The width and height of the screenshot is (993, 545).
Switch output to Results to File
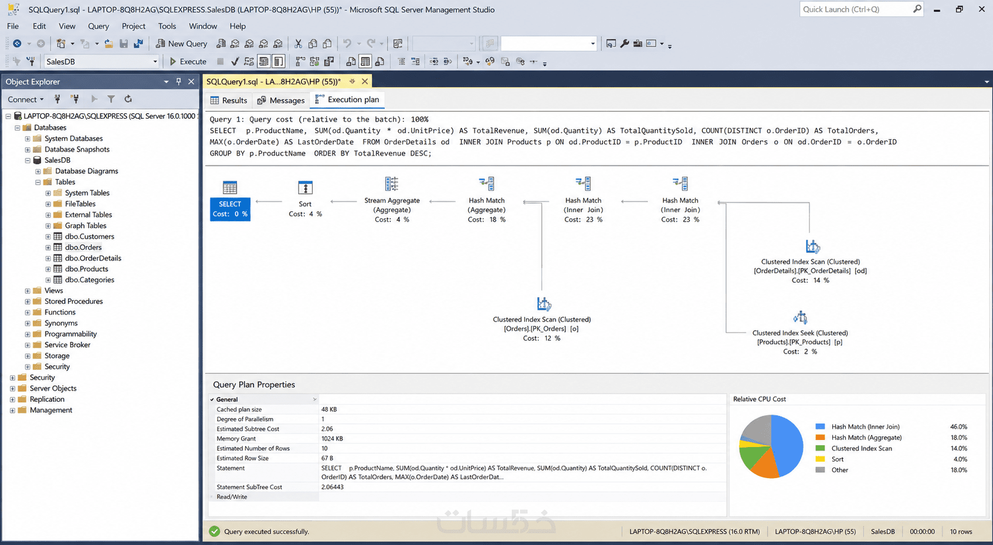tap(379, 61)
